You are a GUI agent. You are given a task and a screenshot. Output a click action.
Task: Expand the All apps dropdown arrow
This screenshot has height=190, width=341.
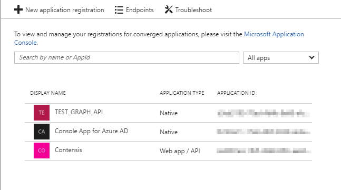point(311,57)
